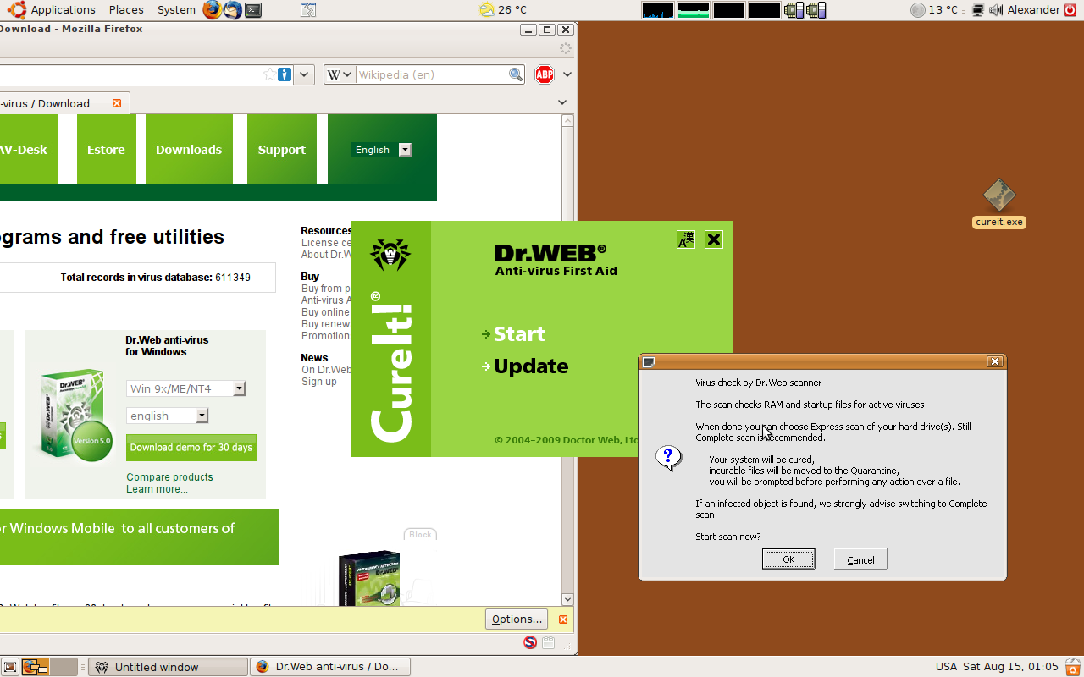The height and width of the screenshot is (677, 1084).
Task: Open the clock showing Sat Aug 15
Action: (x=1010, y=667)
